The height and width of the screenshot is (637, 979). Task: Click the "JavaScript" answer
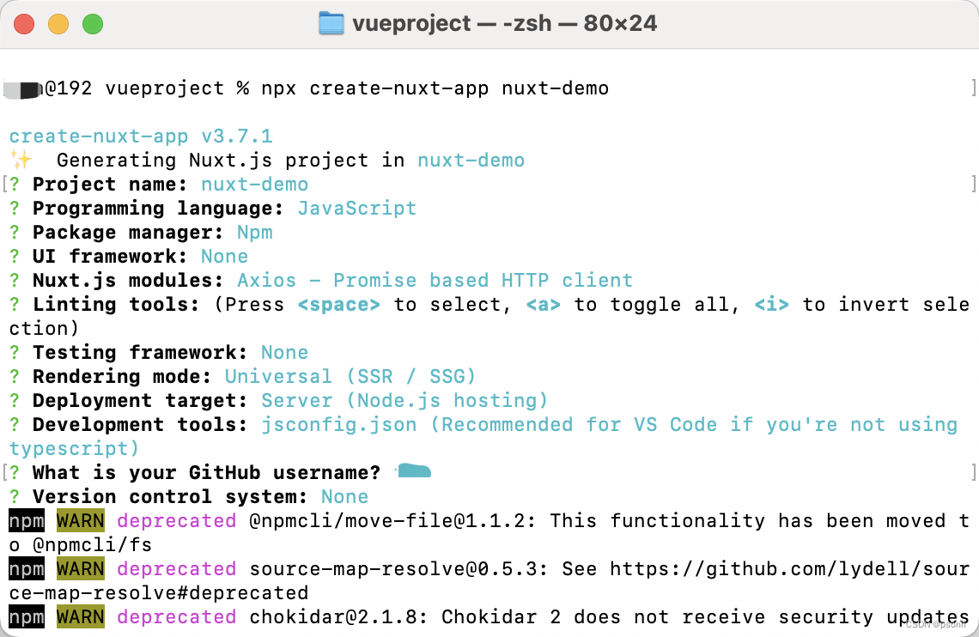(357, 209)
